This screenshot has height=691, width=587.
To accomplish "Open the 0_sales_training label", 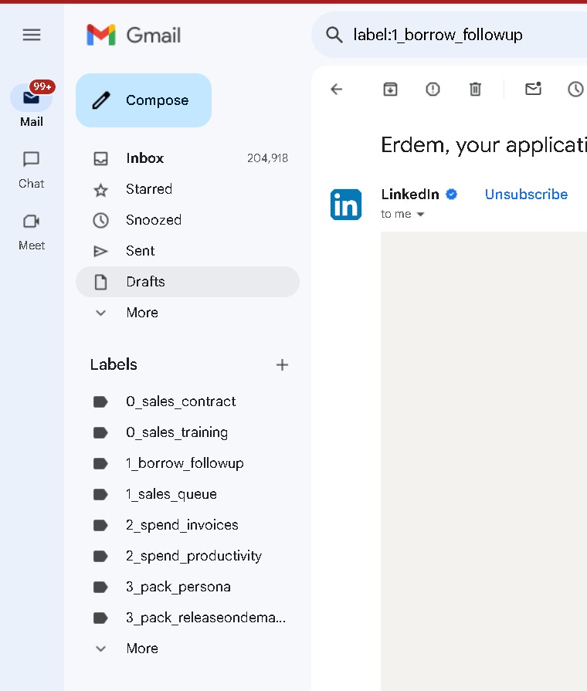I will tap(188, 432).
